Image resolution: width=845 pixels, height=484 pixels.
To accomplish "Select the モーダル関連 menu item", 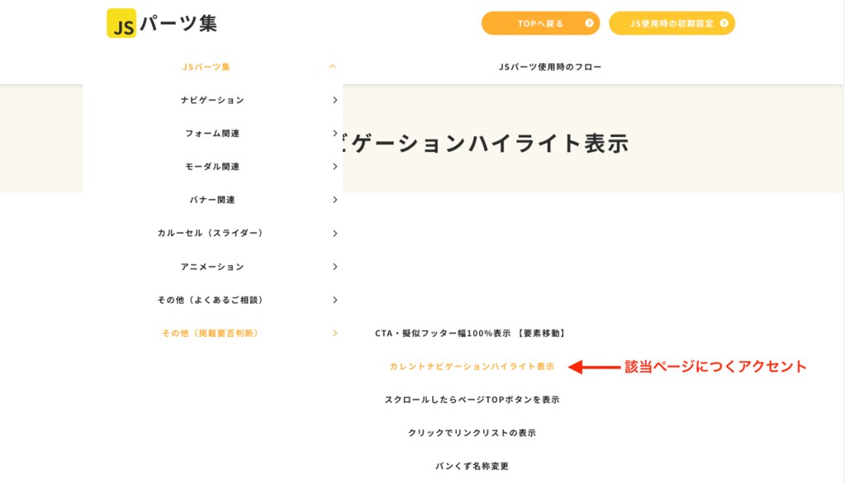I will (x=212, y=167).
